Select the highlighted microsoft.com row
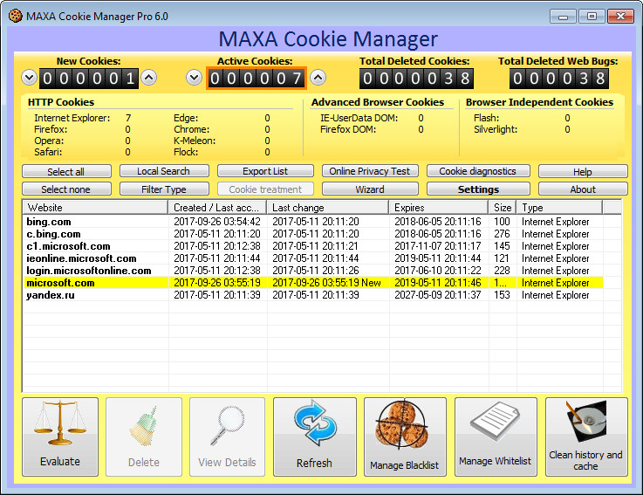Viewport: 643px width, 495px height. click(313, 283)
